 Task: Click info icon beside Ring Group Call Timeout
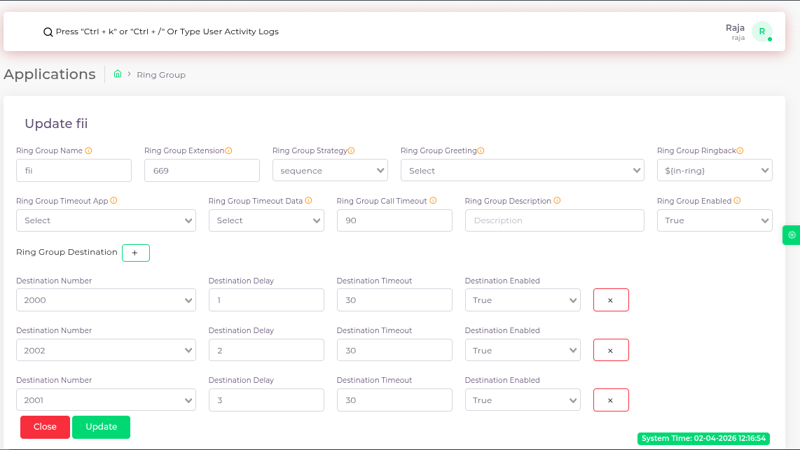(x=433, y=201)
